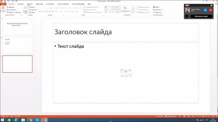Insert SmartArt via the placeholder icon

click(x=130, y=71)
